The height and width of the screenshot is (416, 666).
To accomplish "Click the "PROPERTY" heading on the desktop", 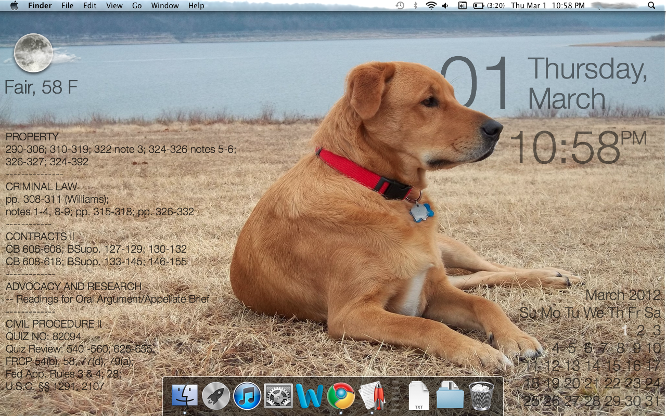I will tap(32, 137).
